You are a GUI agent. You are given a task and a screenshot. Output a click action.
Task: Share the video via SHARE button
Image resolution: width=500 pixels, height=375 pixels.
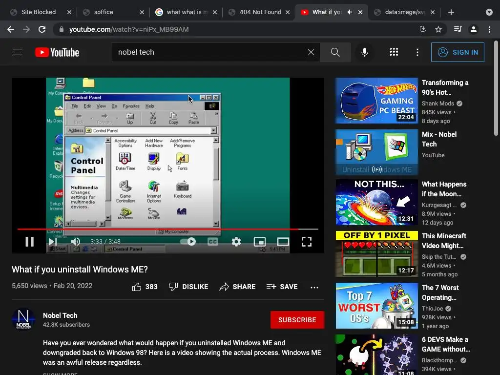click(238, 287)
